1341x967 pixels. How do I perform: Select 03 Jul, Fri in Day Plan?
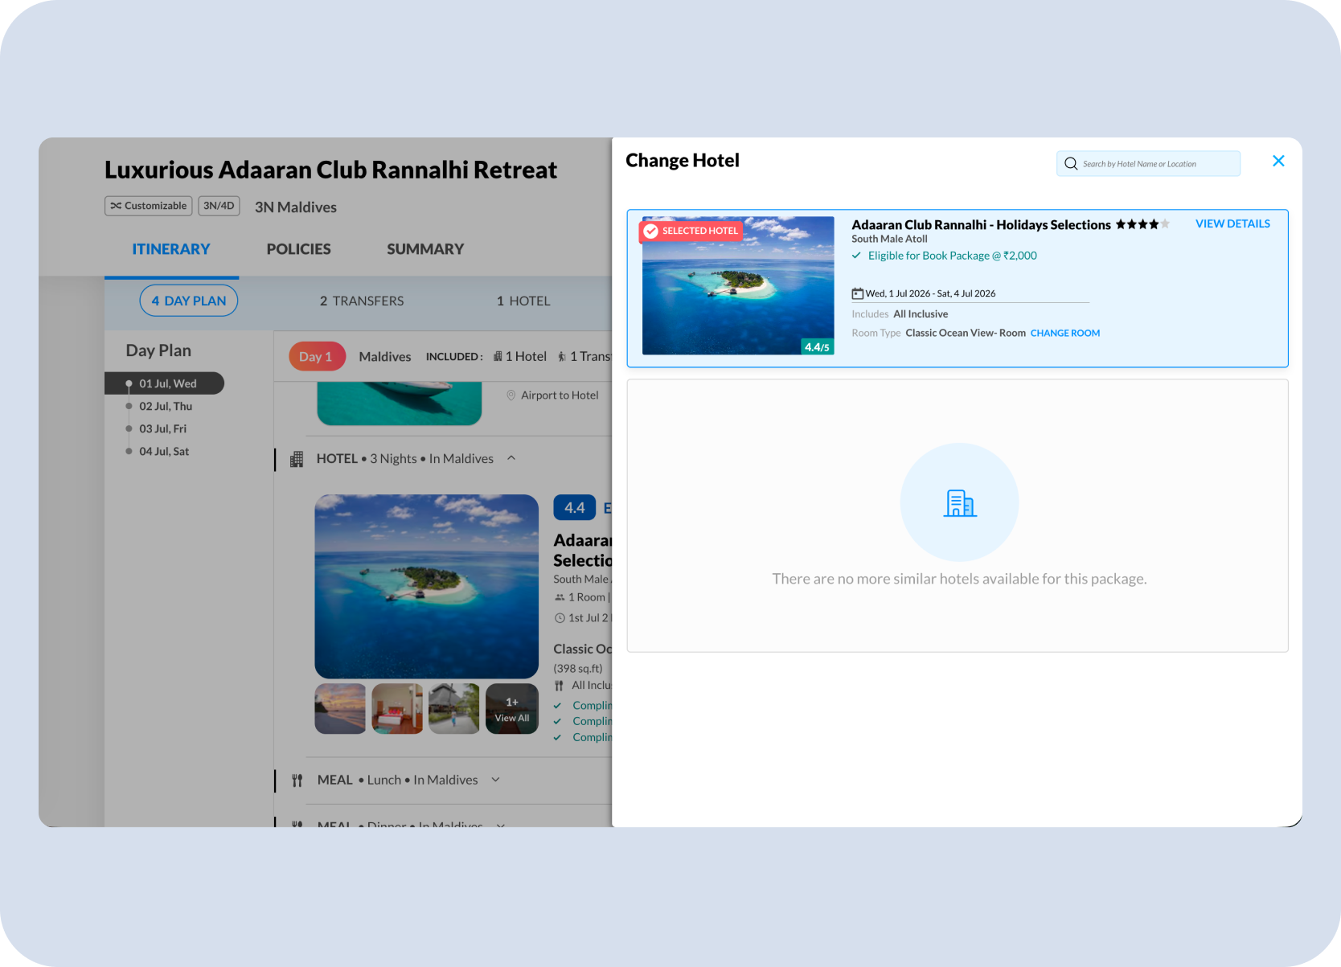(x=162, y=428)
